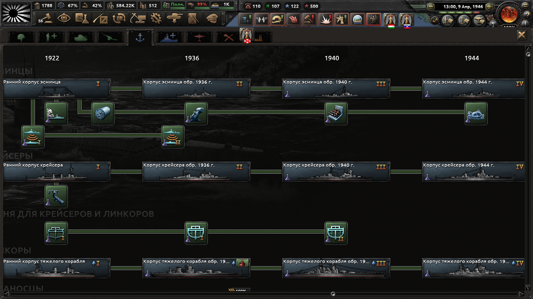
Task: Open the Logistics menu icon
Action: coord(193,18)
